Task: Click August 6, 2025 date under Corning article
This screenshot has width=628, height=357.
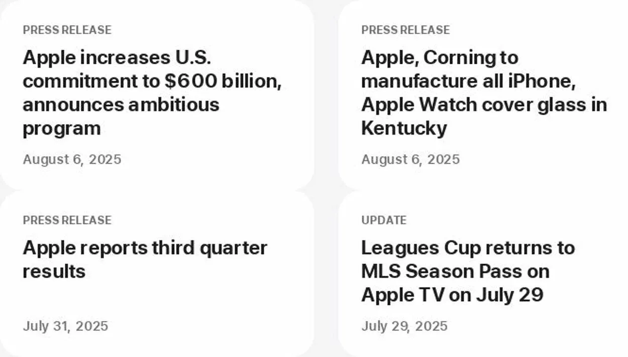Action: (x=410, y=160)
